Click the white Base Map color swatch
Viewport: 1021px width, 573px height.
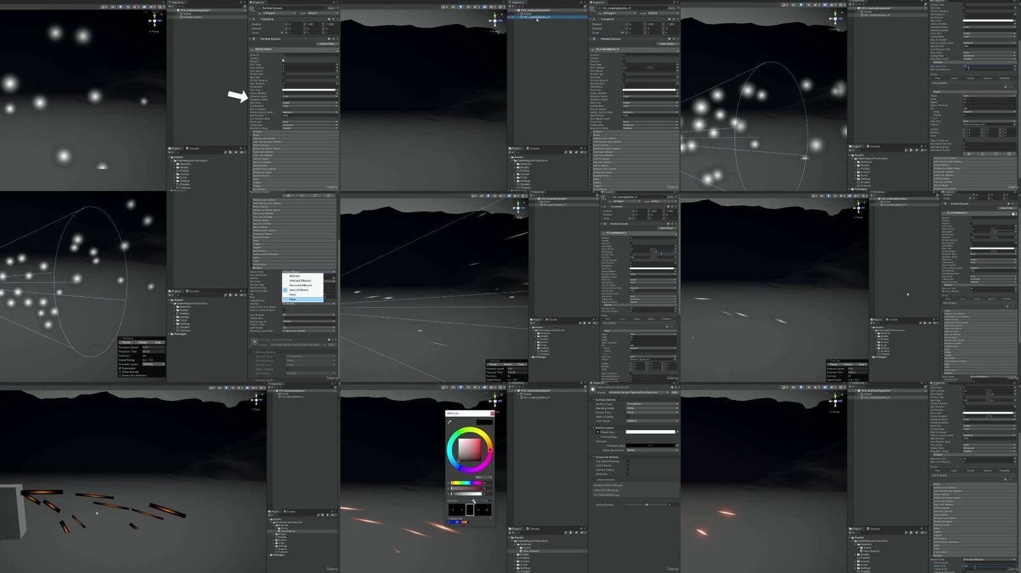coord(650,432)
